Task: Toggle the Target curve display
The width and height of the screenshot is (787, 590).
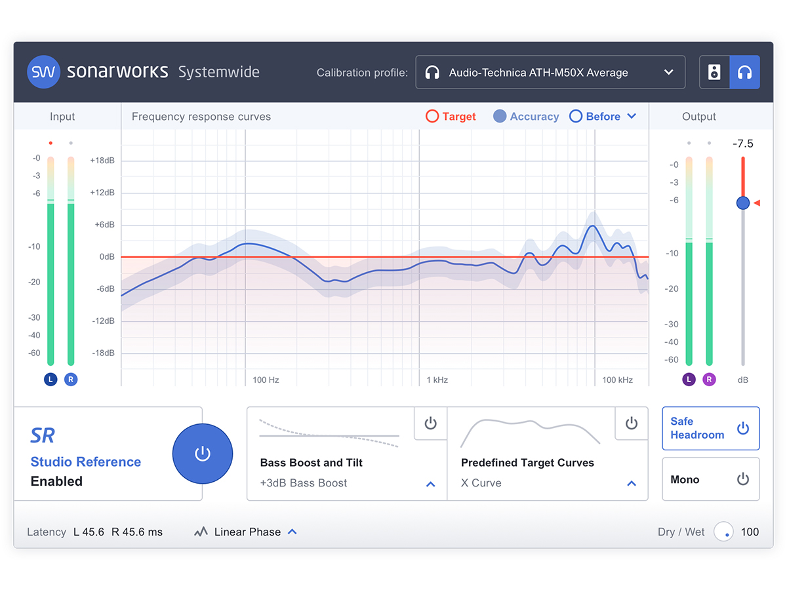Action: tap(451, 116)
